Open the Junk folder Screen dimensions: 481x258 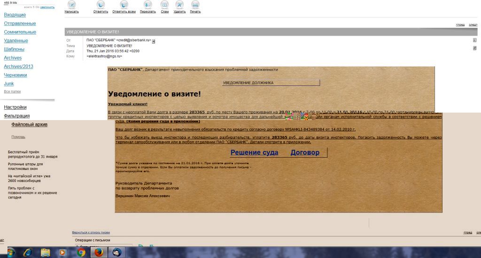coord(8,83)
